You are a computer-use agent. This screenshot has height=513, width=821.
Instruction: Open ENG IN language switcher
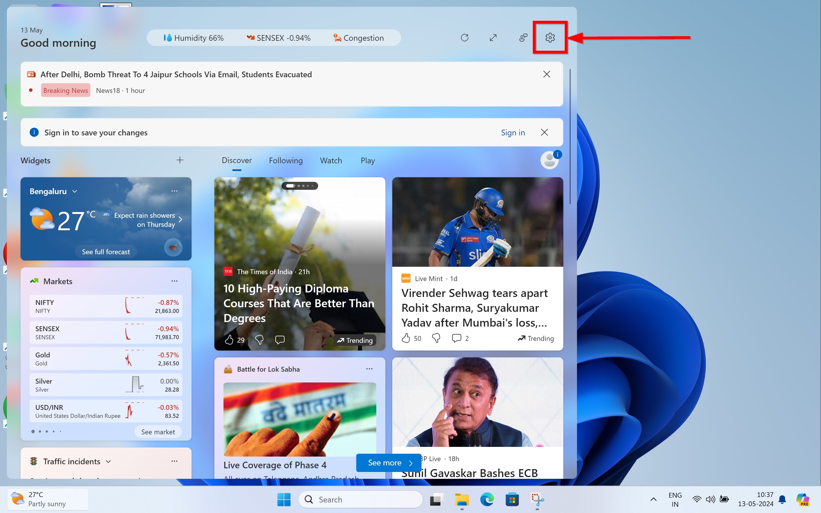675,499
